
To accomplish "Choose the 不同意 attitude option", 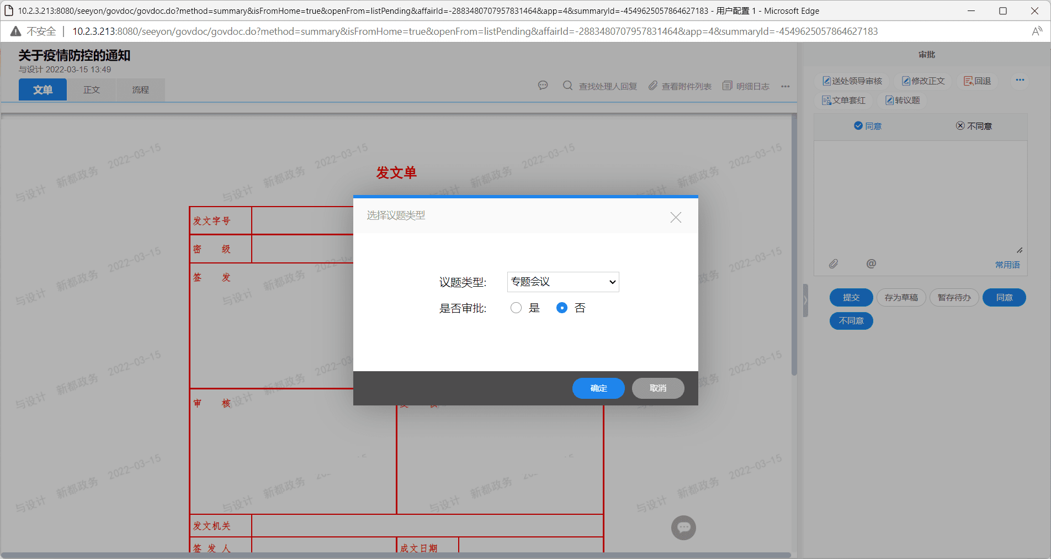I will click(x=974, y=126).
